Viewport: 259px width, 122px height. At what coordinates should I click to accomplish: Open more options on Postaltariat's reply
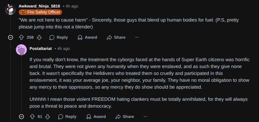click(x=145, y=117)
